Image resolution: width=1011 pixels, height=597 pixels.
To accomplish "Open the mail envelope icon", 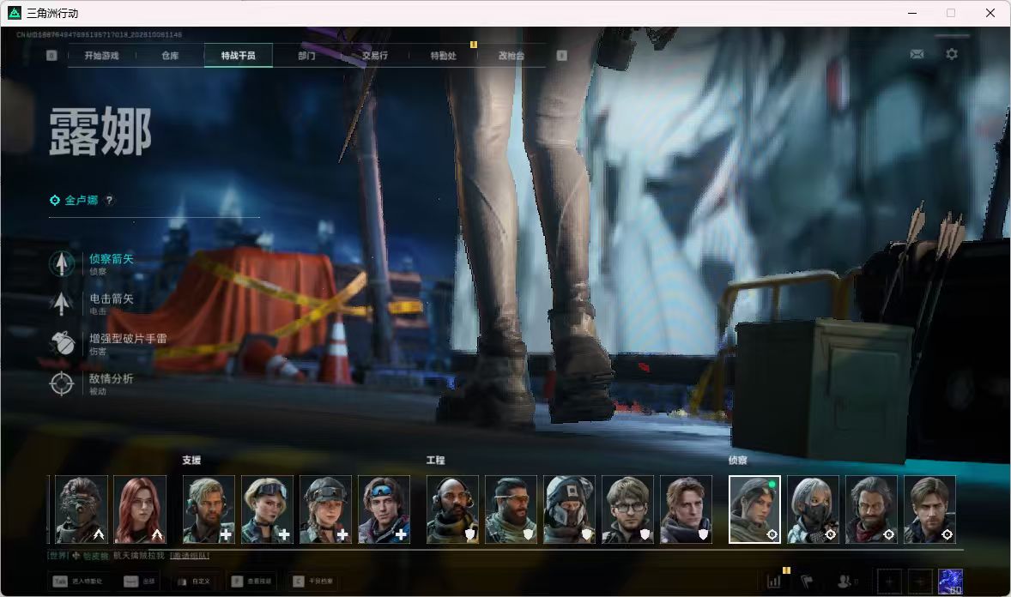I will 917,54.
